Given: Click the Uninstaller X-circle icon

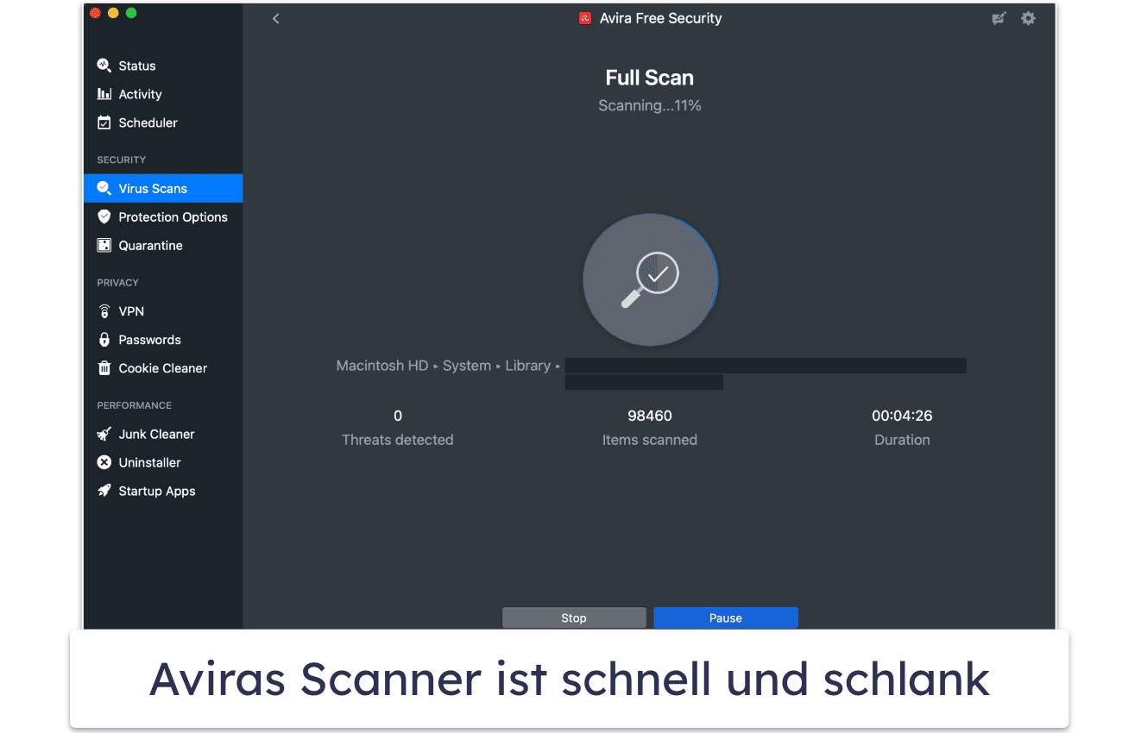Looking at the screenshot, I should (104, 462).
